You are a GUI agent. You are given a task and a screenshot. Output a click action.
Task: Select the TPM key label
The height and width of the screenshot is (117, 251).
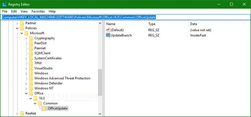[38, 63]
